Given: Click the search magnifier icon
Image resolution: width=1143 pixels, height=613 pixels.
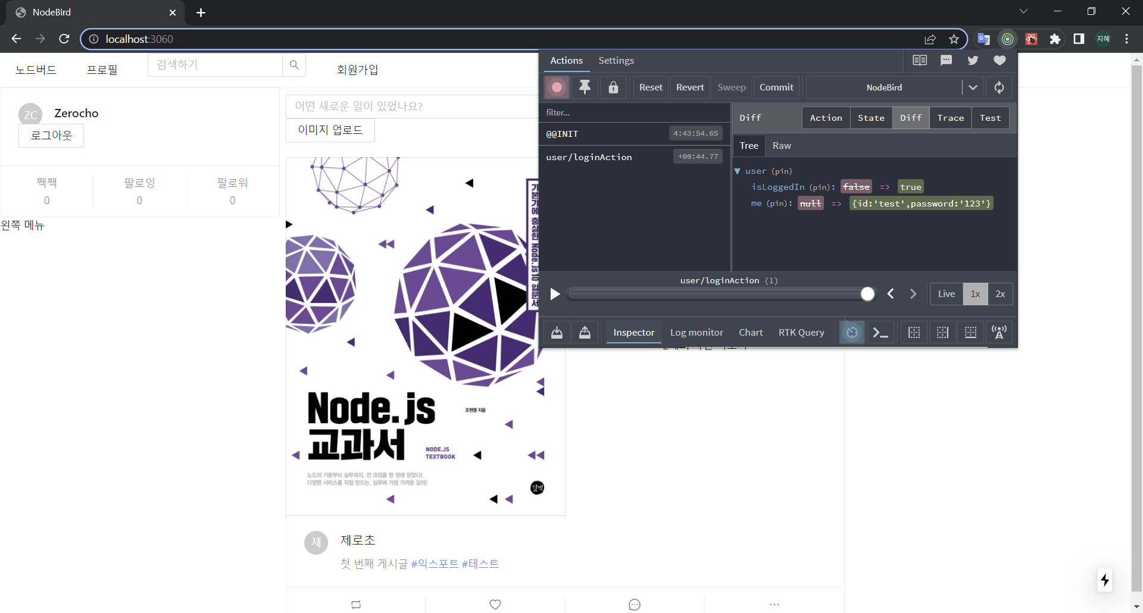Looking at the screenshot, I should [294, 65].
